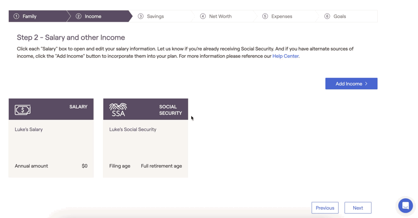Click the Add Income button

tap(351, 83)
